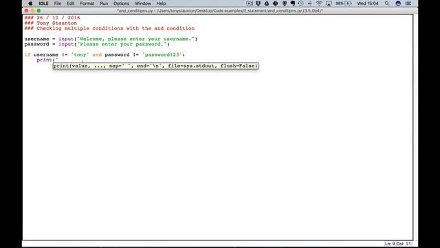The image size is (440, 248).
Task: Open Spotlight search magnifier
Action: point(387,3)
